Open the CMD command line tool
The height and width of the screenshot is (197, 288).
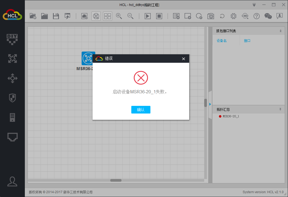(x=245, y=16)
